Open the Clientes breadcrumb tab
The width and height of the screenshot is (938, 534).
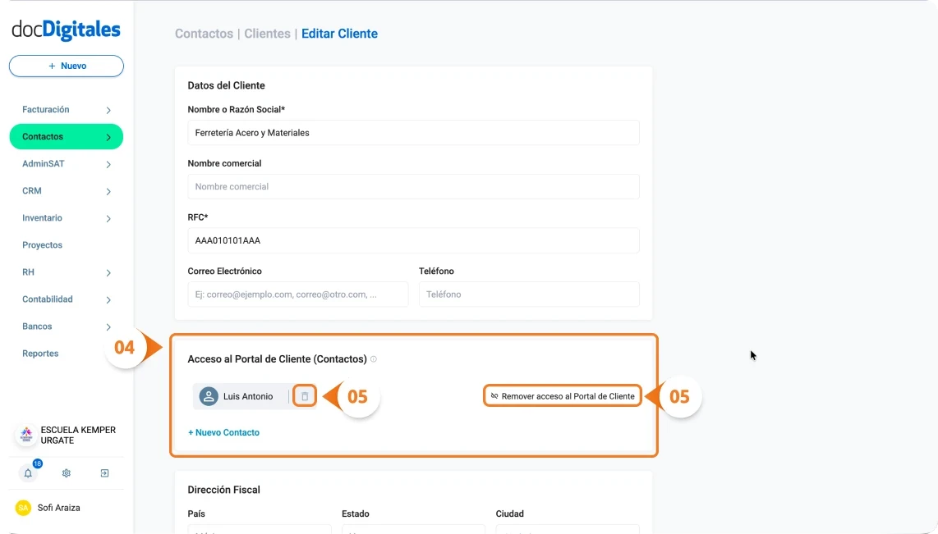pyautogui.click(x=267, y=33)
